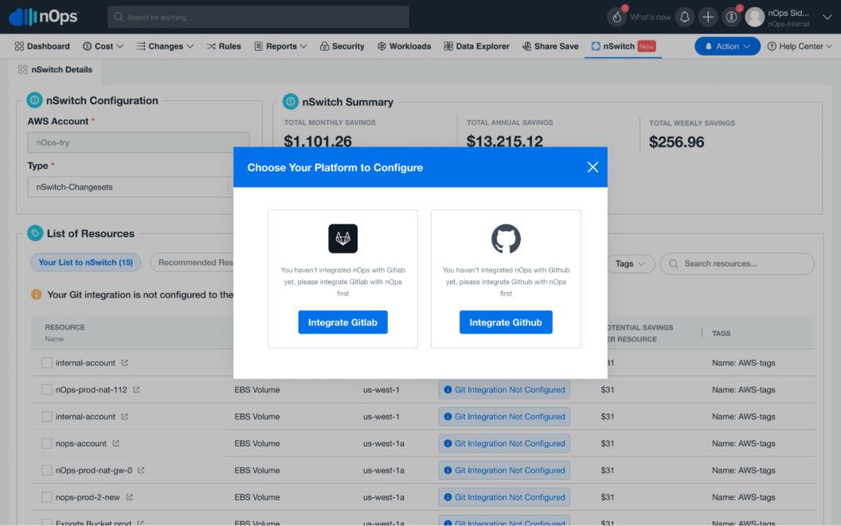The image size is (841, 526).
Task: Click the plus add icon in header
Action: pos(708,18)
